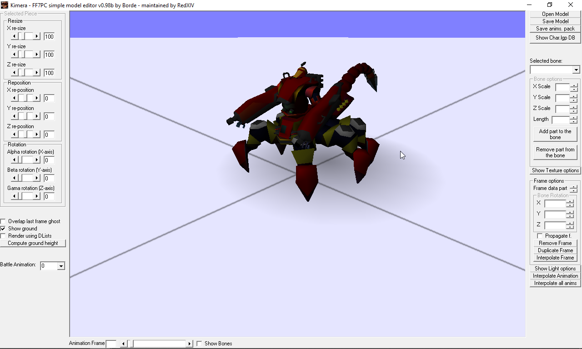Screen dimensions: 582x349
Task: Click Y re-size slider left arrow
Action: click(15, 55)
